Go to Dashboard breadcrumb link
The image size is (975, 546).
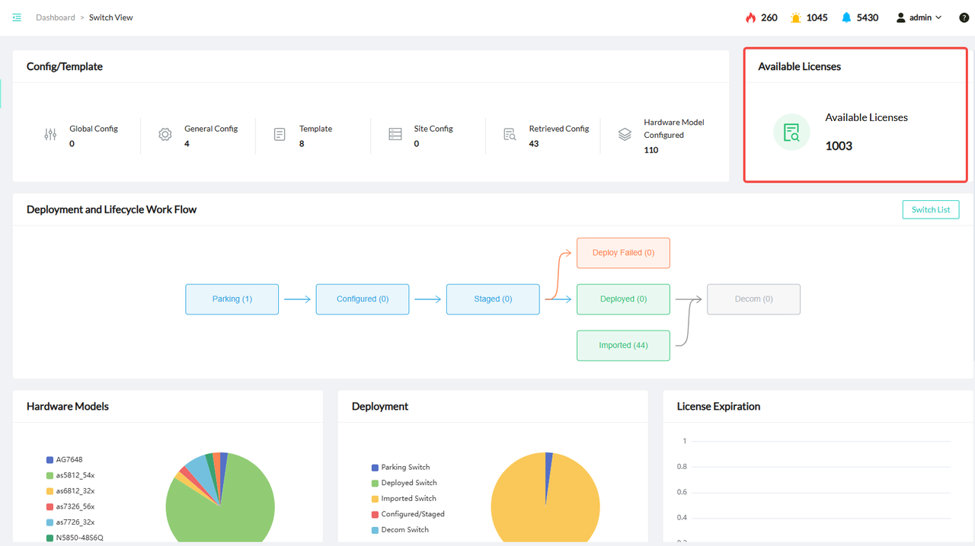click(x=55, y=18)
